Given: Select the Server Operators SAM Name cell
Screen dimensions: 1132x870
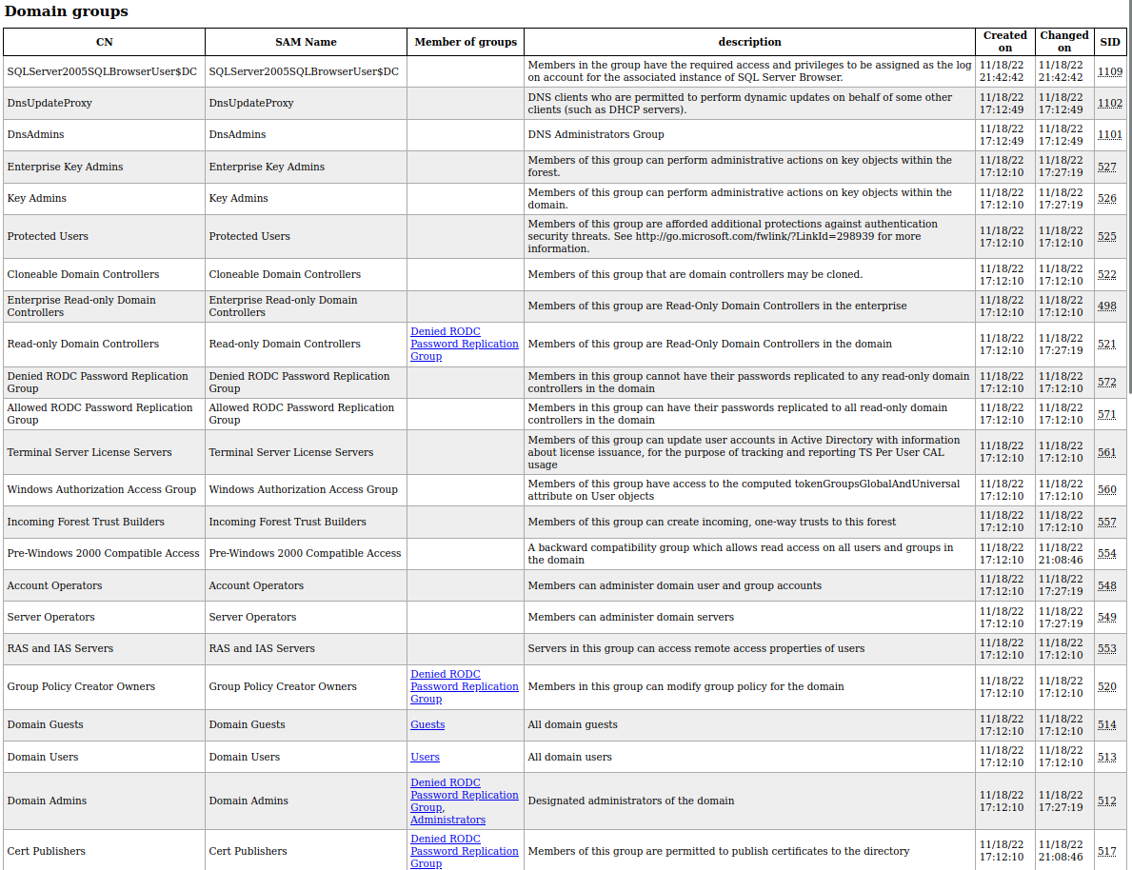Looking at the screenshot, I should point(307,618).
